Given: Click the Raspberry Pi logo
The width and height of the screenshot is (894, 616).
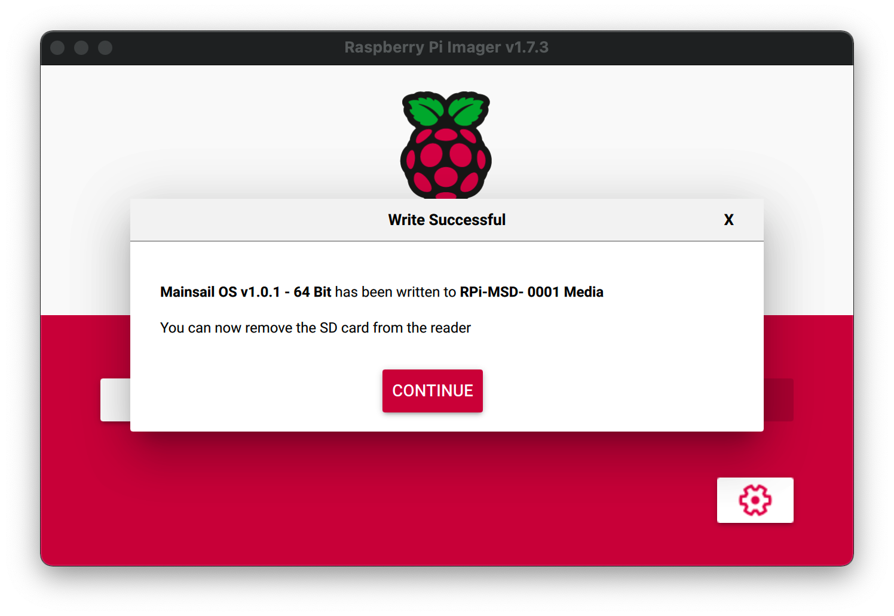Looking at the screenshot, I should coord(446,145).
